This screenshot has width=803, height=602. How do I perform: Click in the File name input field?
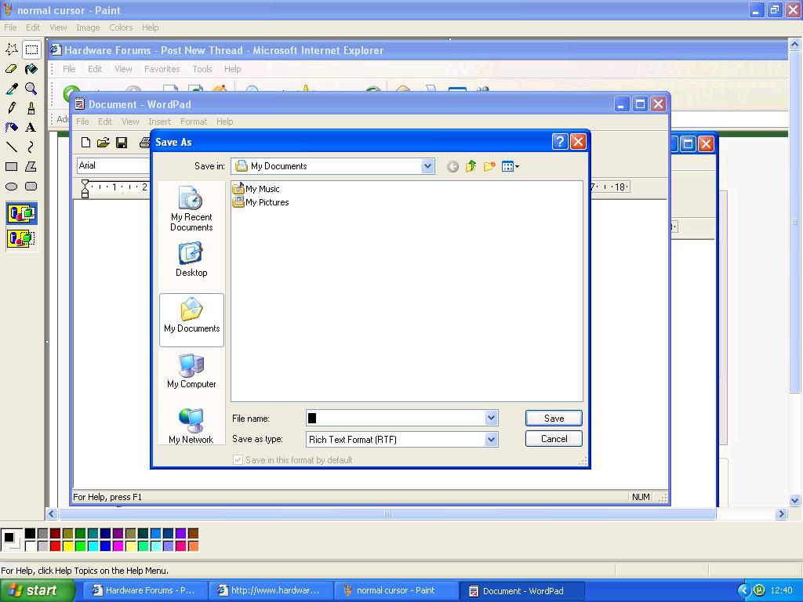395,419
